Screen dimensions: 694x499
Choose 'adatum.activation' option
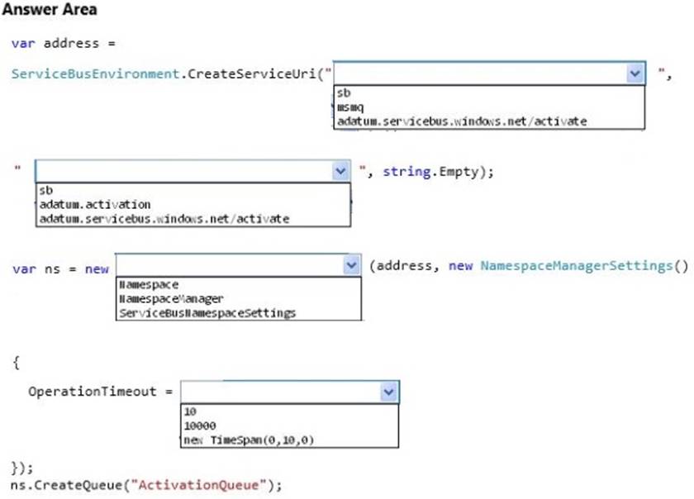pyautogui.click(x=95, y=205)
